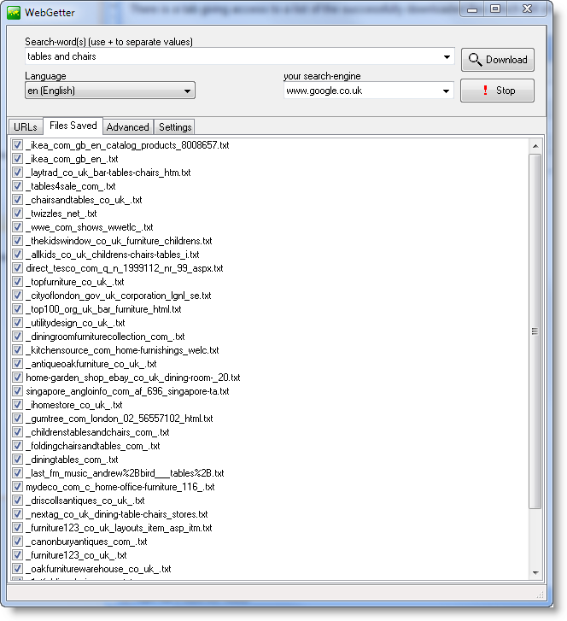The height and width of the screenshot is (621, 567).
Task: Minimize the WebGetter window
Action: [x=472, y=9]
